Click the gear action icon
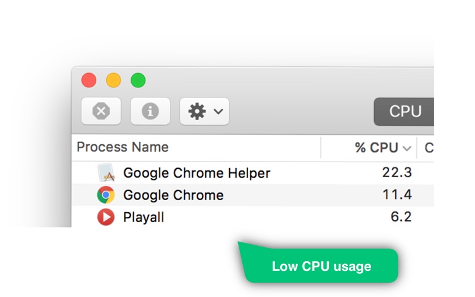This screenshot has height=297, width=475. [x=197, y=111]
